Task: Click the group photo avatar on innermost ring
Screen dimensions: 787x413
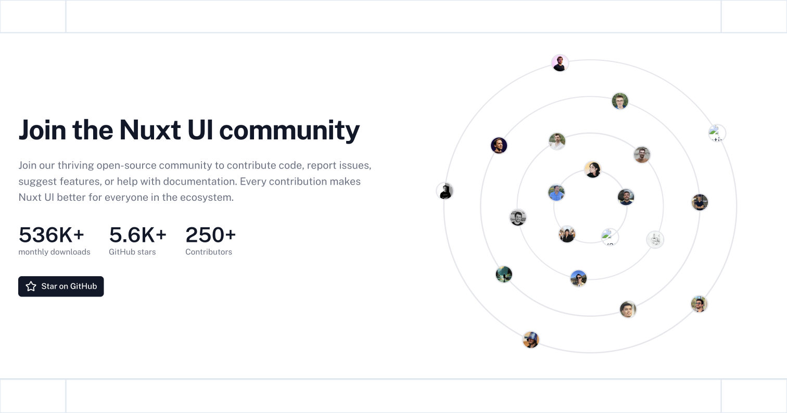Action: click(x=567, y=235)
